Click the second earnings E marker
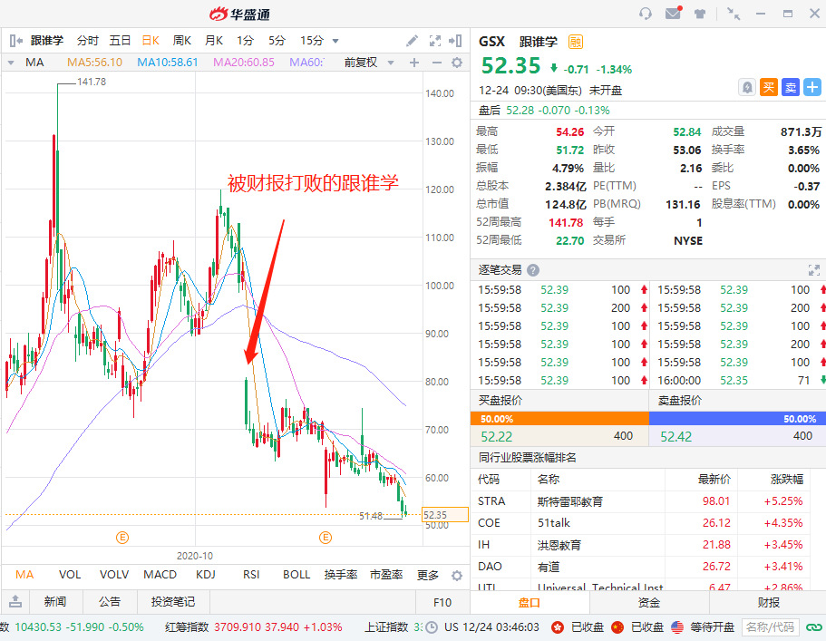826x641 pixels. (326, 538)
